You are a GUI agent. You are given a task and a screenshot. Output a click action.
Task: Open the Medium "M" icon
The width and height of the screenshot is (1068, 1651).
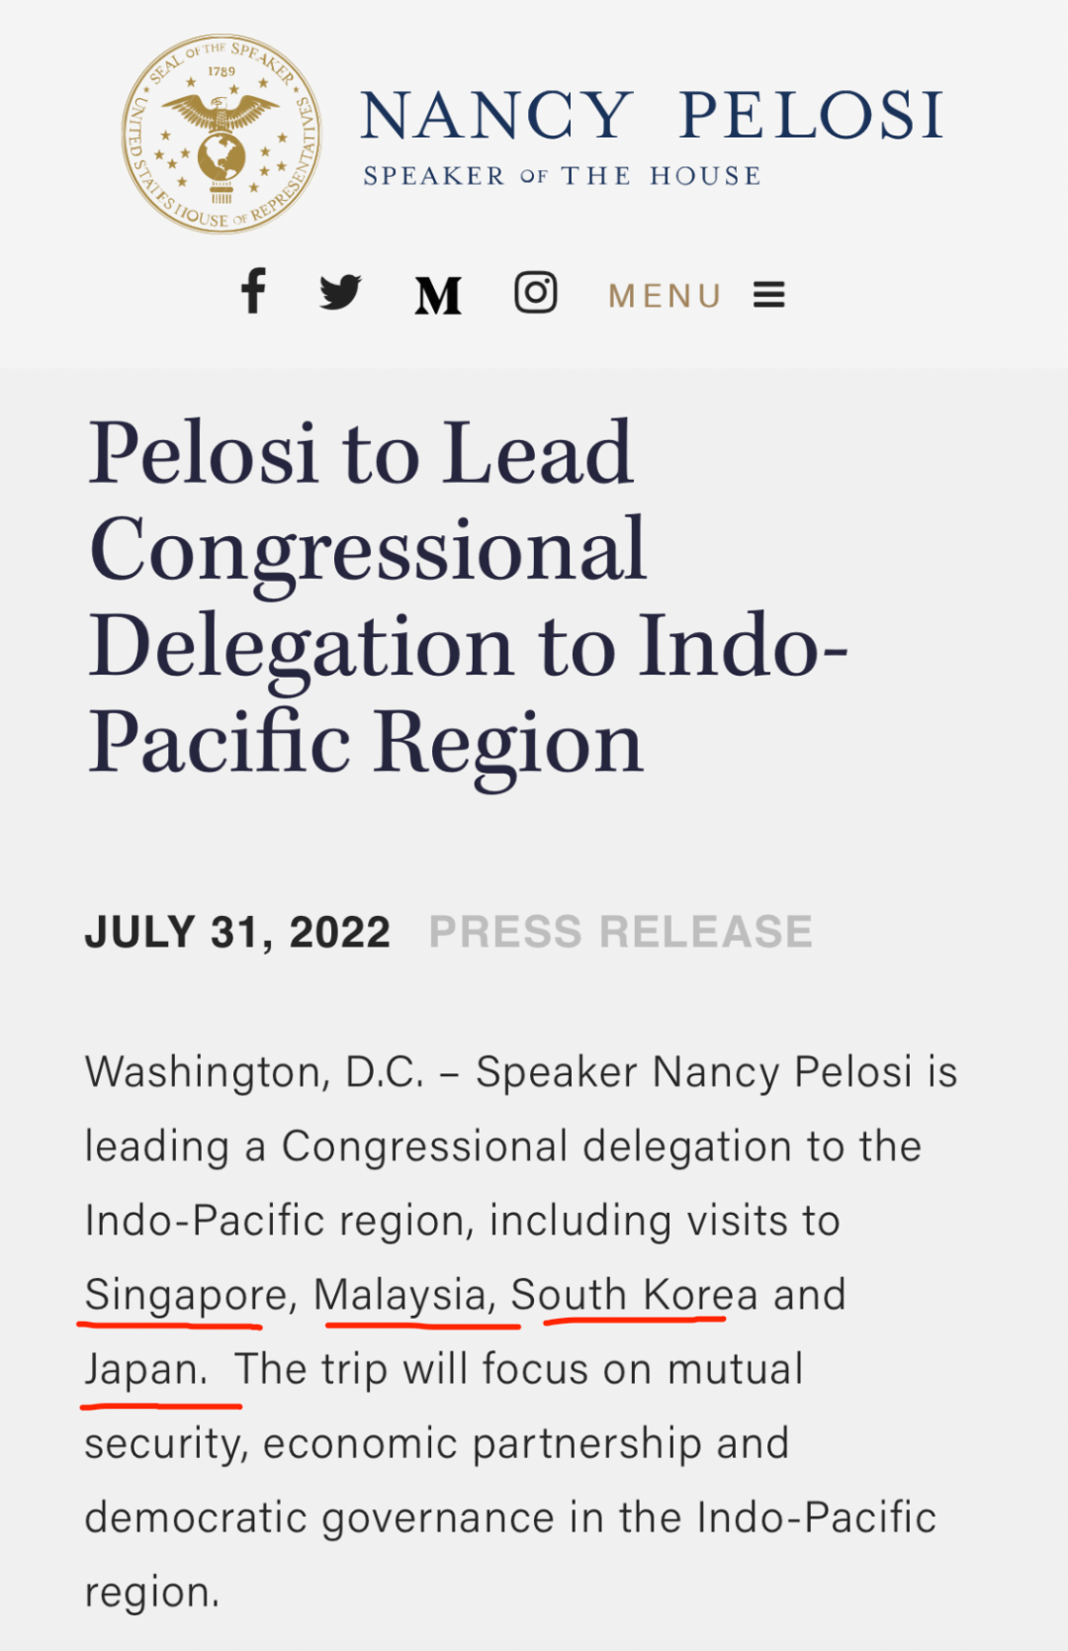(438, 295)
